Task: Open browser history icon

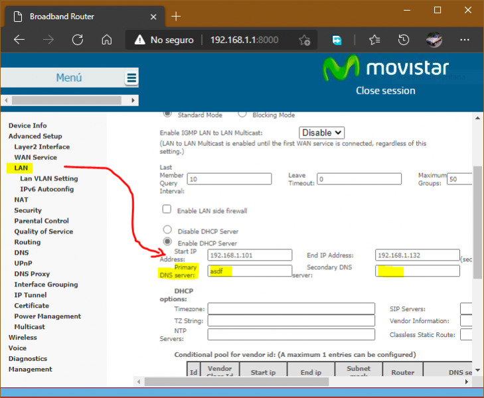Action: pos(404,40)
